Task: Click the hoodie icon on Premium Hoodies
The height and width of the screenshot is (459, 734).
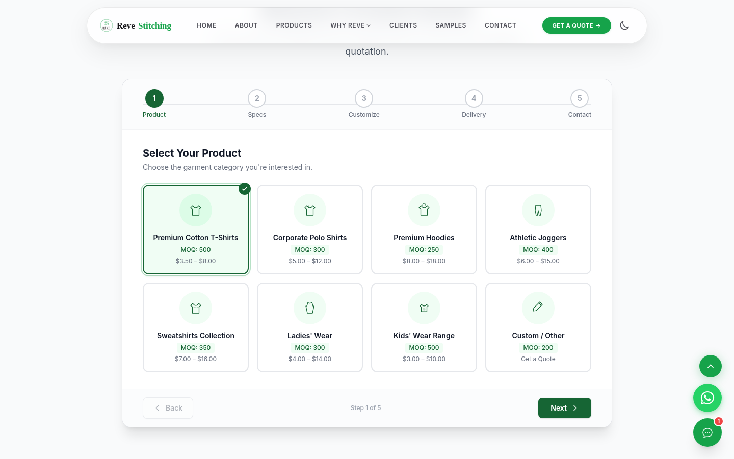Action: click(424, 210)
